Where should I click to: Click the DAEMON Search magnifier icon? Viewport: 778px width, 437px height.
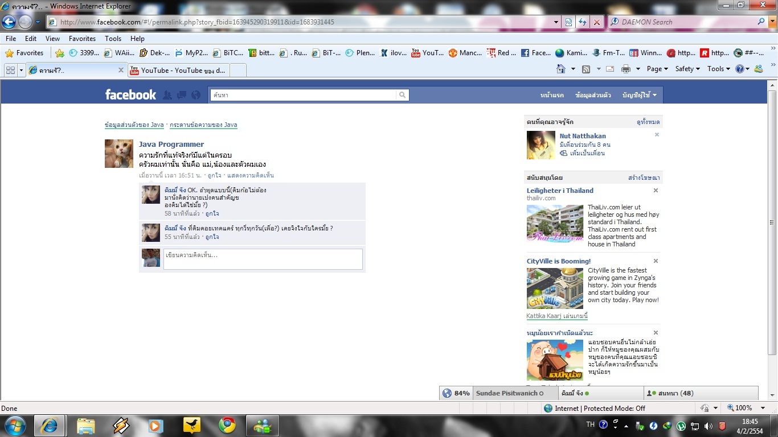click(x=761, y=22)
